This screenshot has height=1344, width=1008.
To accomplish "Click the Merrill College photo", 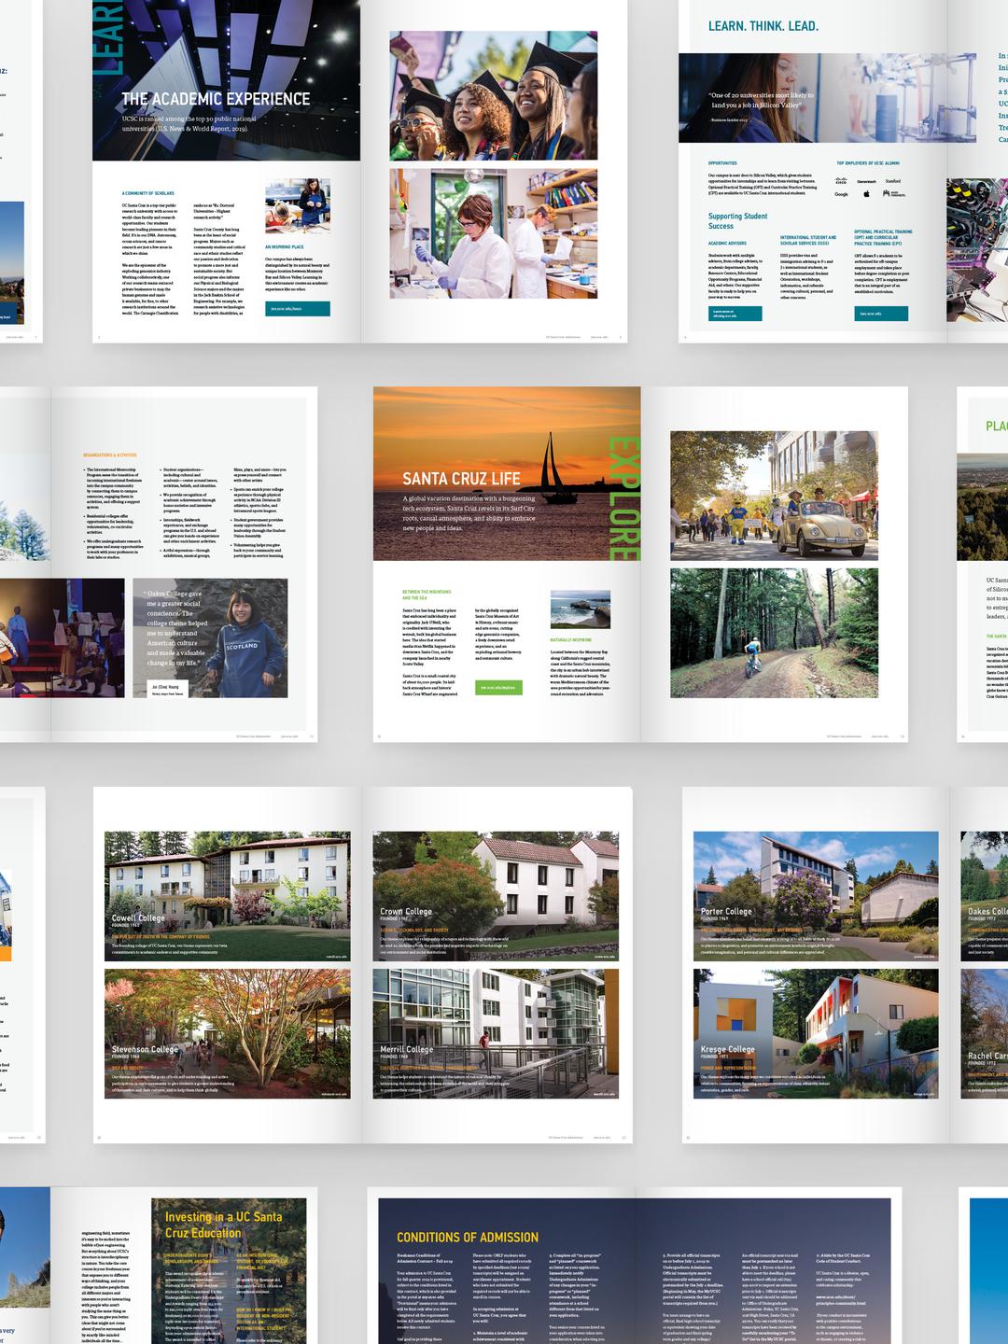I will [496, 1033].
